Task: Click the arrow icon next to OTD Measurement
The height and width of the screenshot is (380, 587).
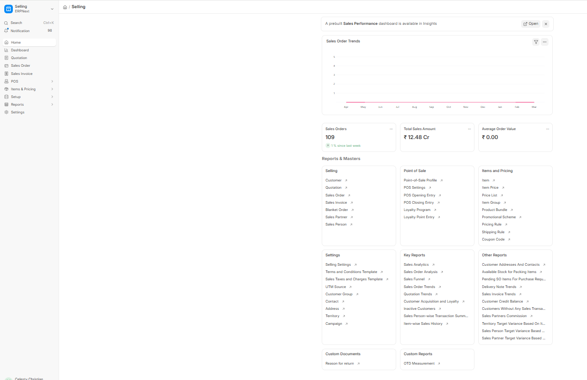Action: [x=439, y=364]
